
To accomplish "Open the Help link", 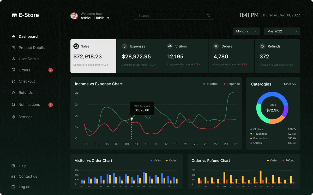I will pos(22,166).
